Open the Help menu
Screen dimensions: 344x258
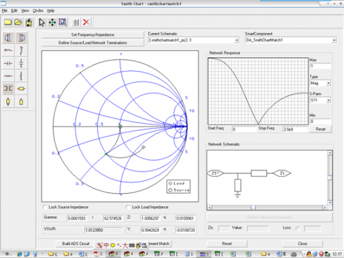coord(51,10)
